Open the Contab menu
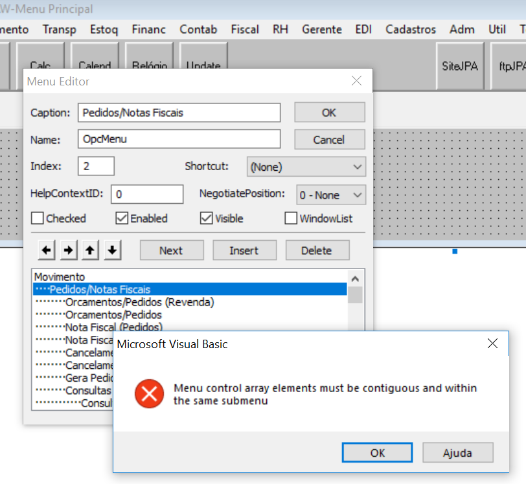Screen dimensions: 526x484 [x=198, y=30]
